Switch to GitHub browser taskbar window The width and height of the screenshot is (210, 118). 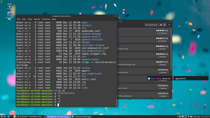coord(31,117)
